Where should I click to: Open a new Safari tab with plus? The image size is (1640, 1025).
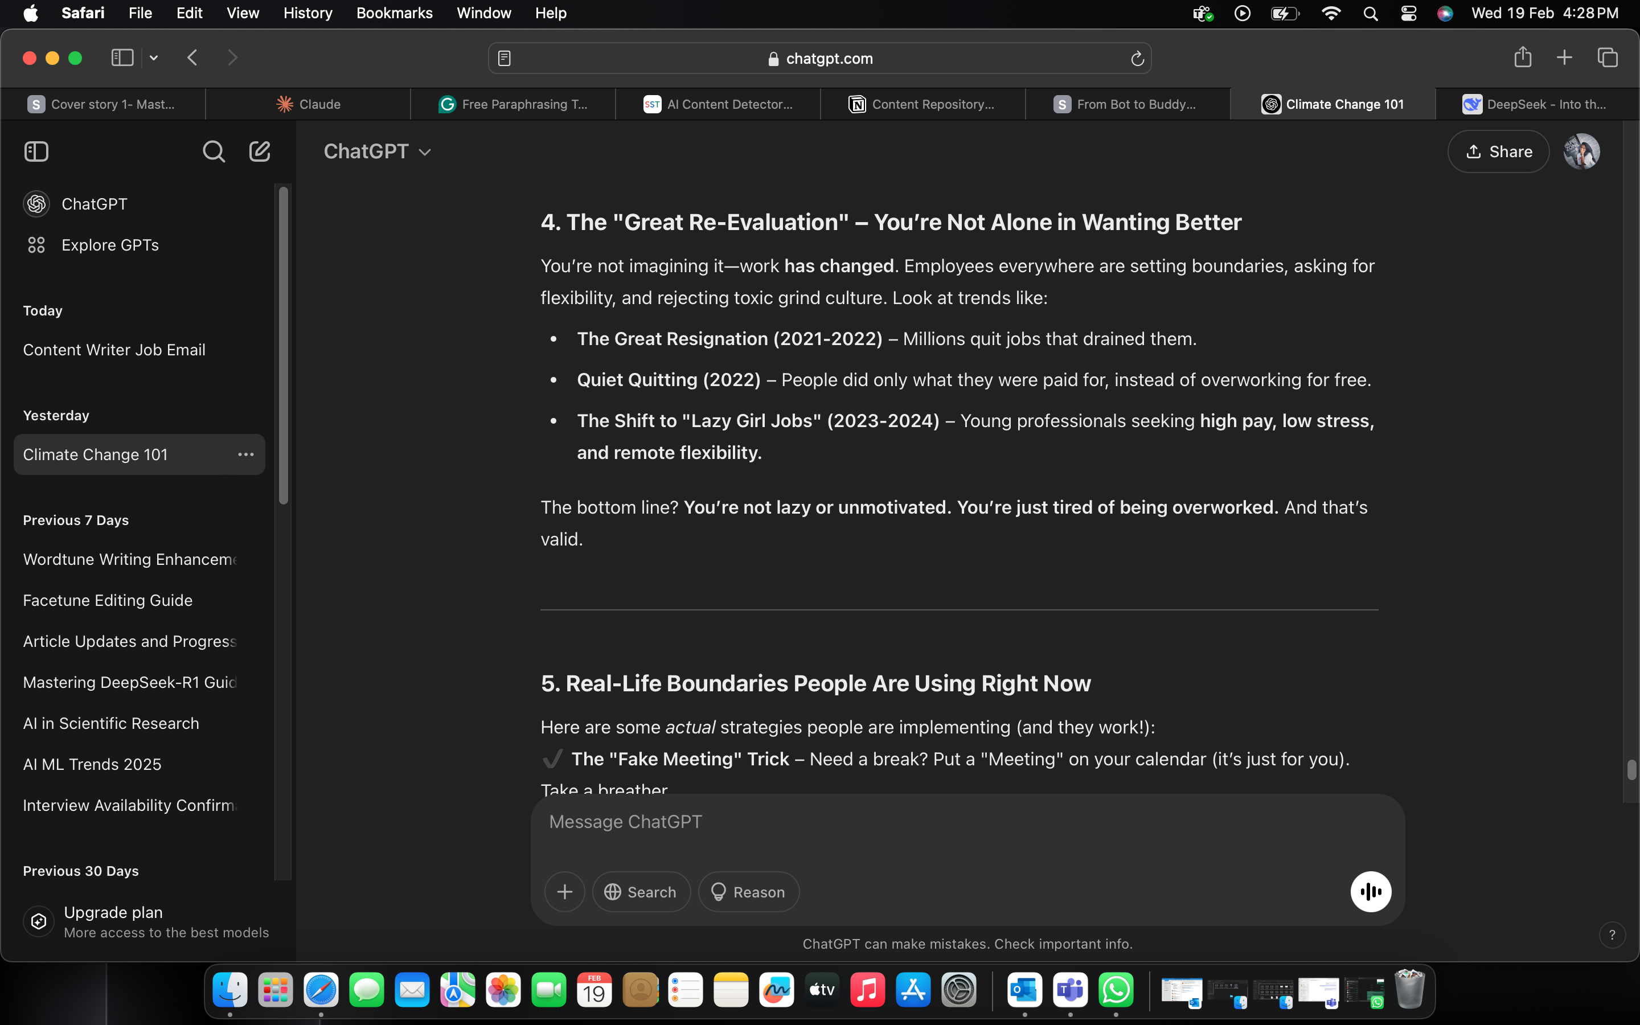[x=1564, y=58]
